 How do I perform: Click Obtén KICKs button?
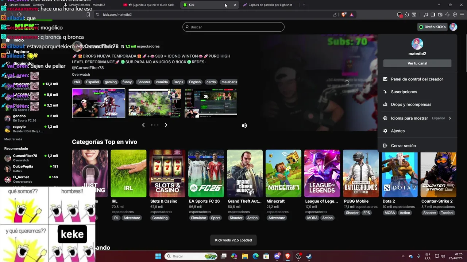coord(432,27)
